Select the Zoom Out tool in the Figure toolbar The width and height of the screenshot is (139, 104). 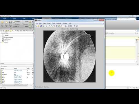click(x=52, y=26)
